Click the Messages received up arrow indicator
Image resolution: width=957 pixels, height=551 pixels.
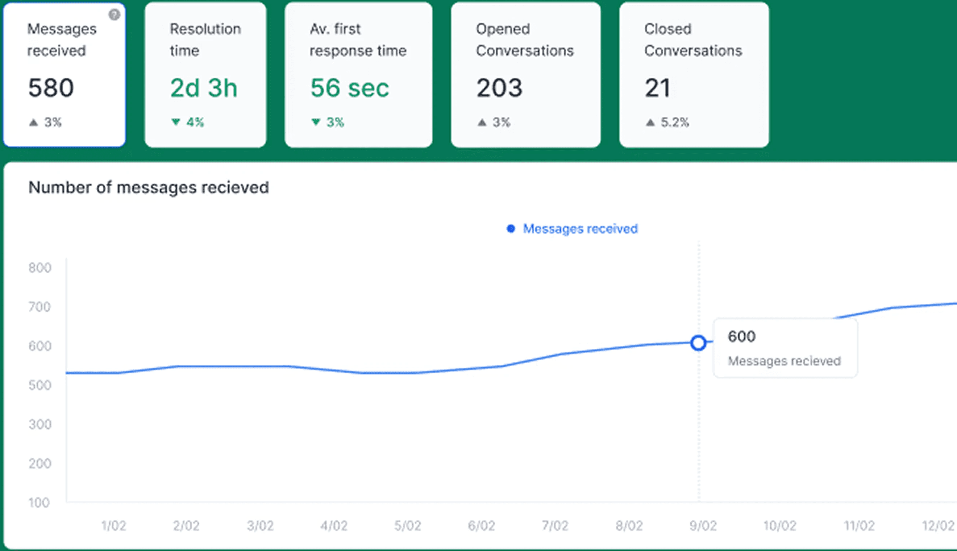[34, 122]
